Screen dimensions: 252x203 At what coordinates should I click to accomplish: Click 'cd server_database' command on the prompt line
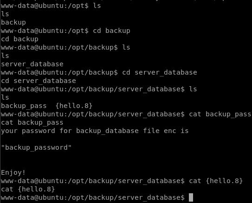click(x=160, y=72)
